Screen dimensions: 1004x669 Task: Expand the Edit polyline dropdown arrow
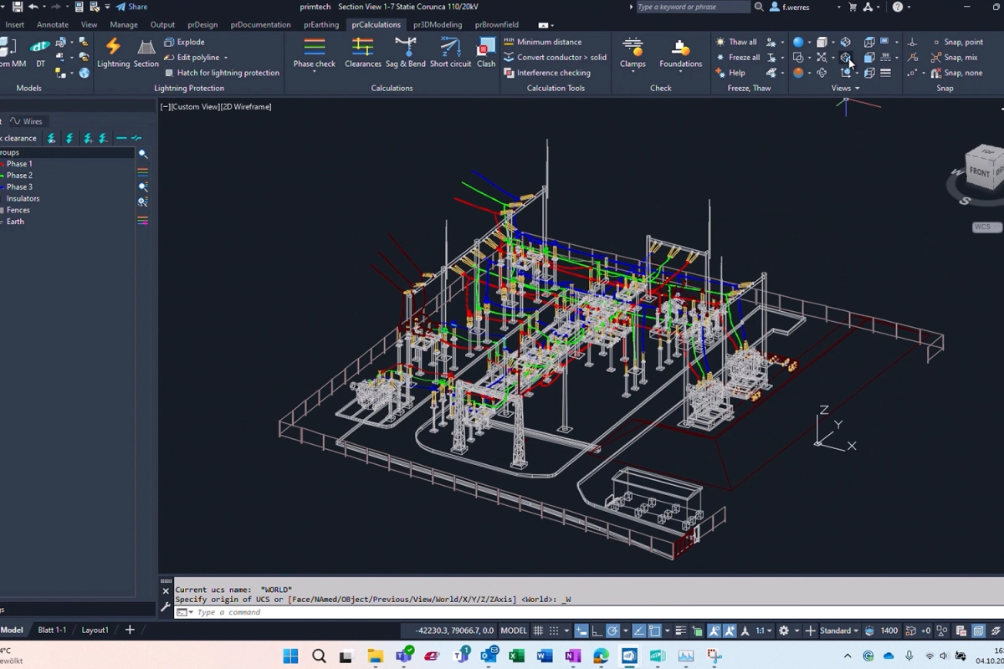(x=225, y=58)
